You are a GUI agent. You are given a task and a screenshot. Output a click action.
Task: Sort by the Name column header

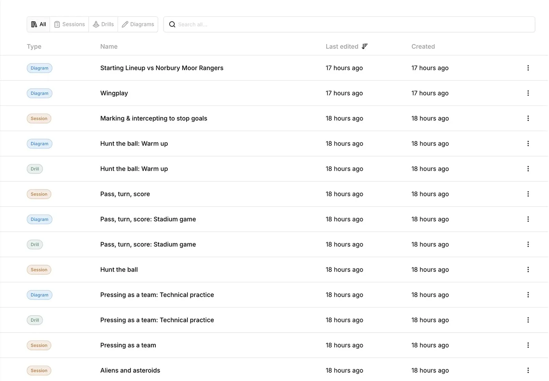click(109, 46)
